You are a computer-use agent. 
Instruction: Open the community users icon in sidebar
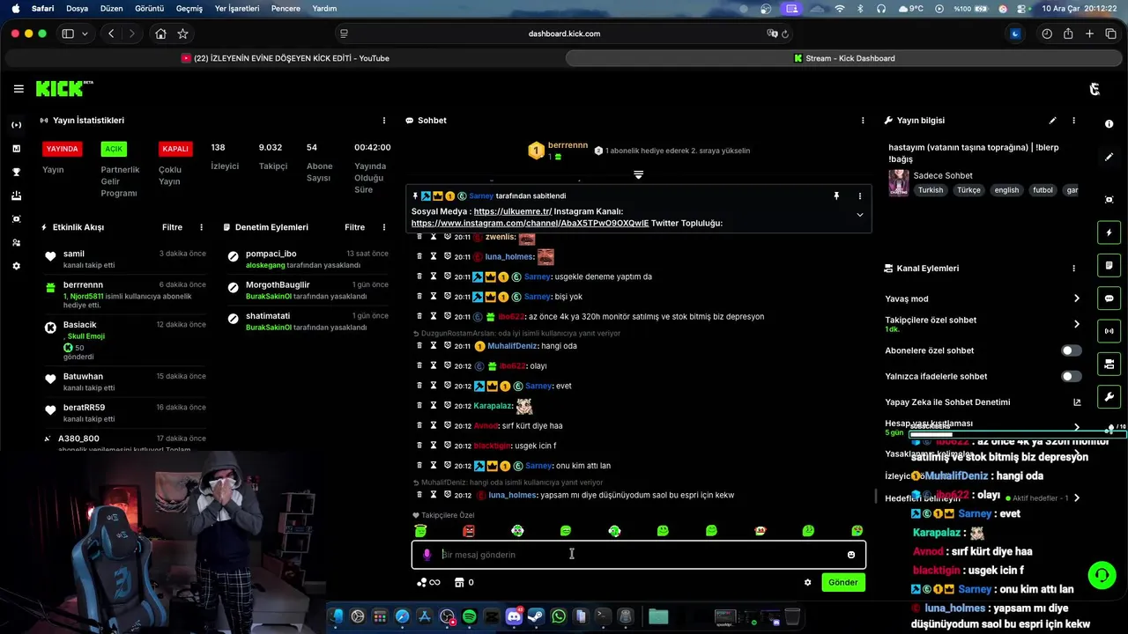point(16,242)
